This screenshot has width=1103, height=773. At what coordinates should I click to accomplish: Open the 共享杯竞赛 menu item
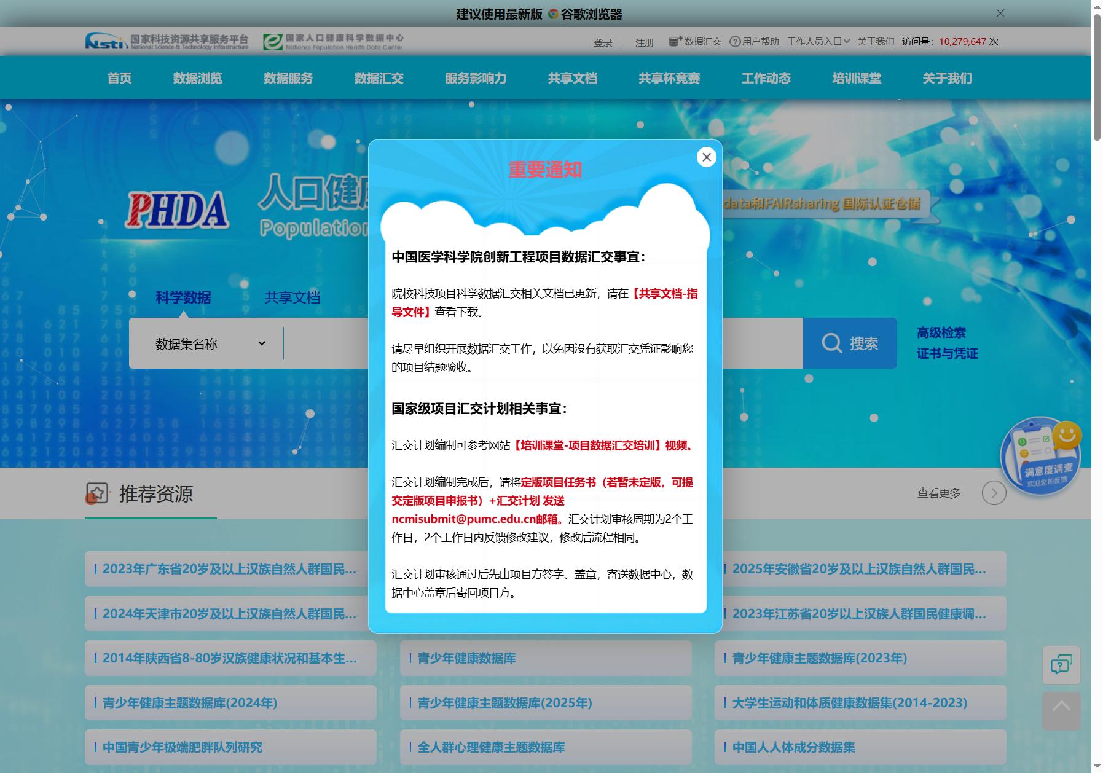669,78
